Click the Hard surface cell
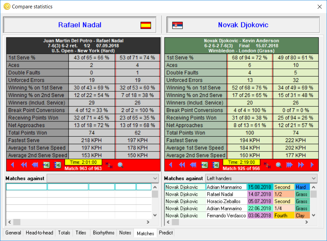Viewport: 327px width, 241px height. [302, 187]
